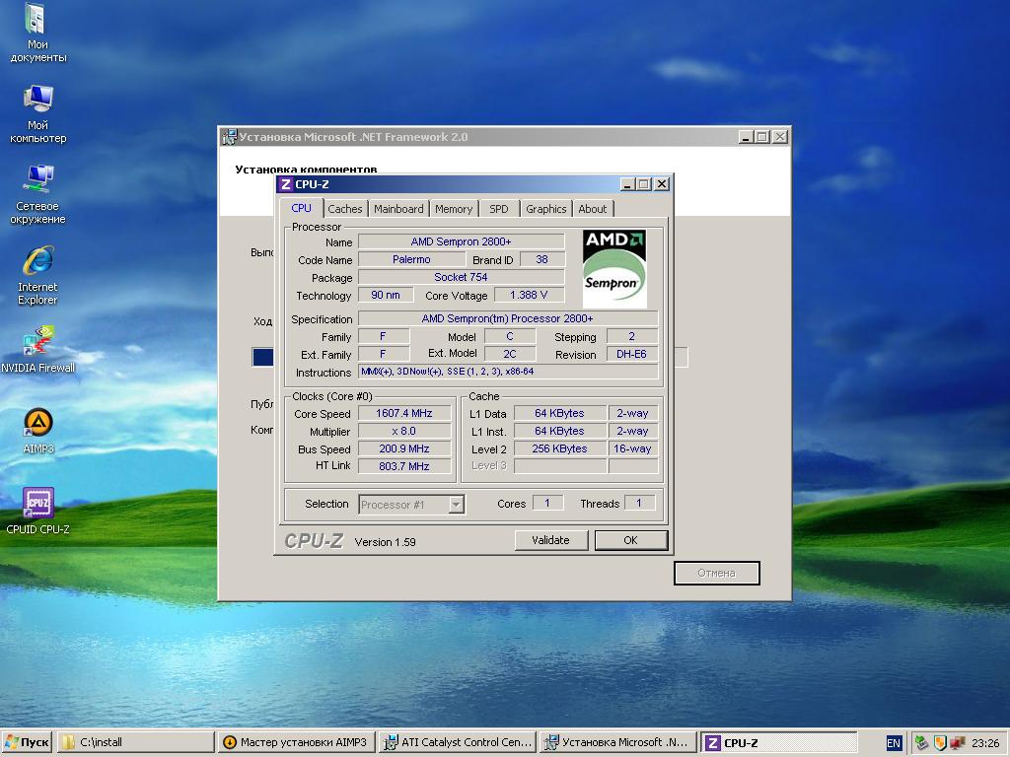Image resolution: width=1010 pixels, height=757 pixels.
Task: Open the EN language indicator in the tray
Action: [894, 743]
